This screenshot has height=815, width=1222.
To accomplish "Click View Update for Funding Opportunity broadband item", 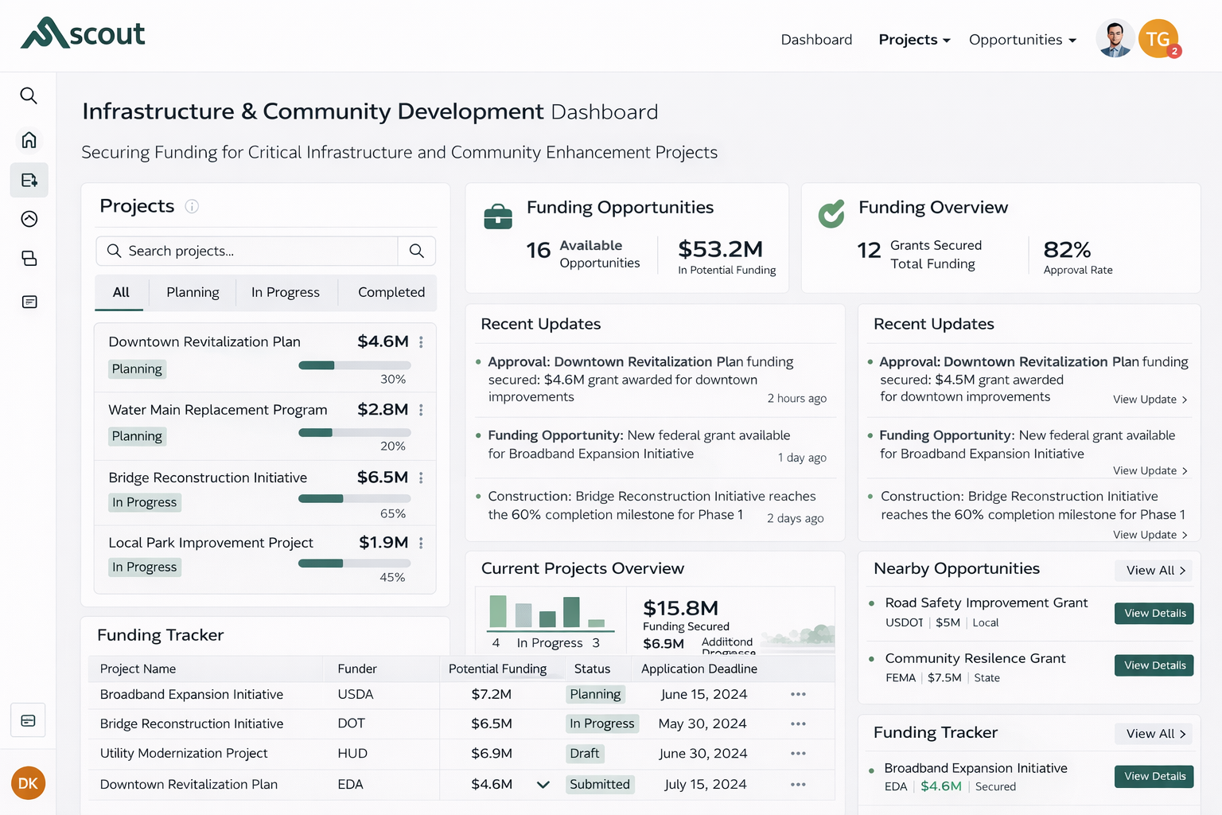I will [x=1150, y=471].
